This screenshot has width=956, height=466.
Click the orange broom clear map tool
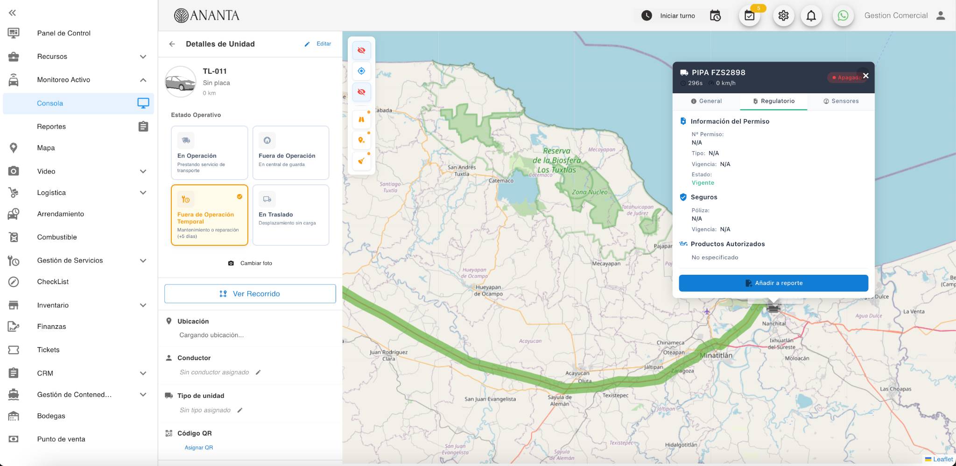(x=361, y=161)
